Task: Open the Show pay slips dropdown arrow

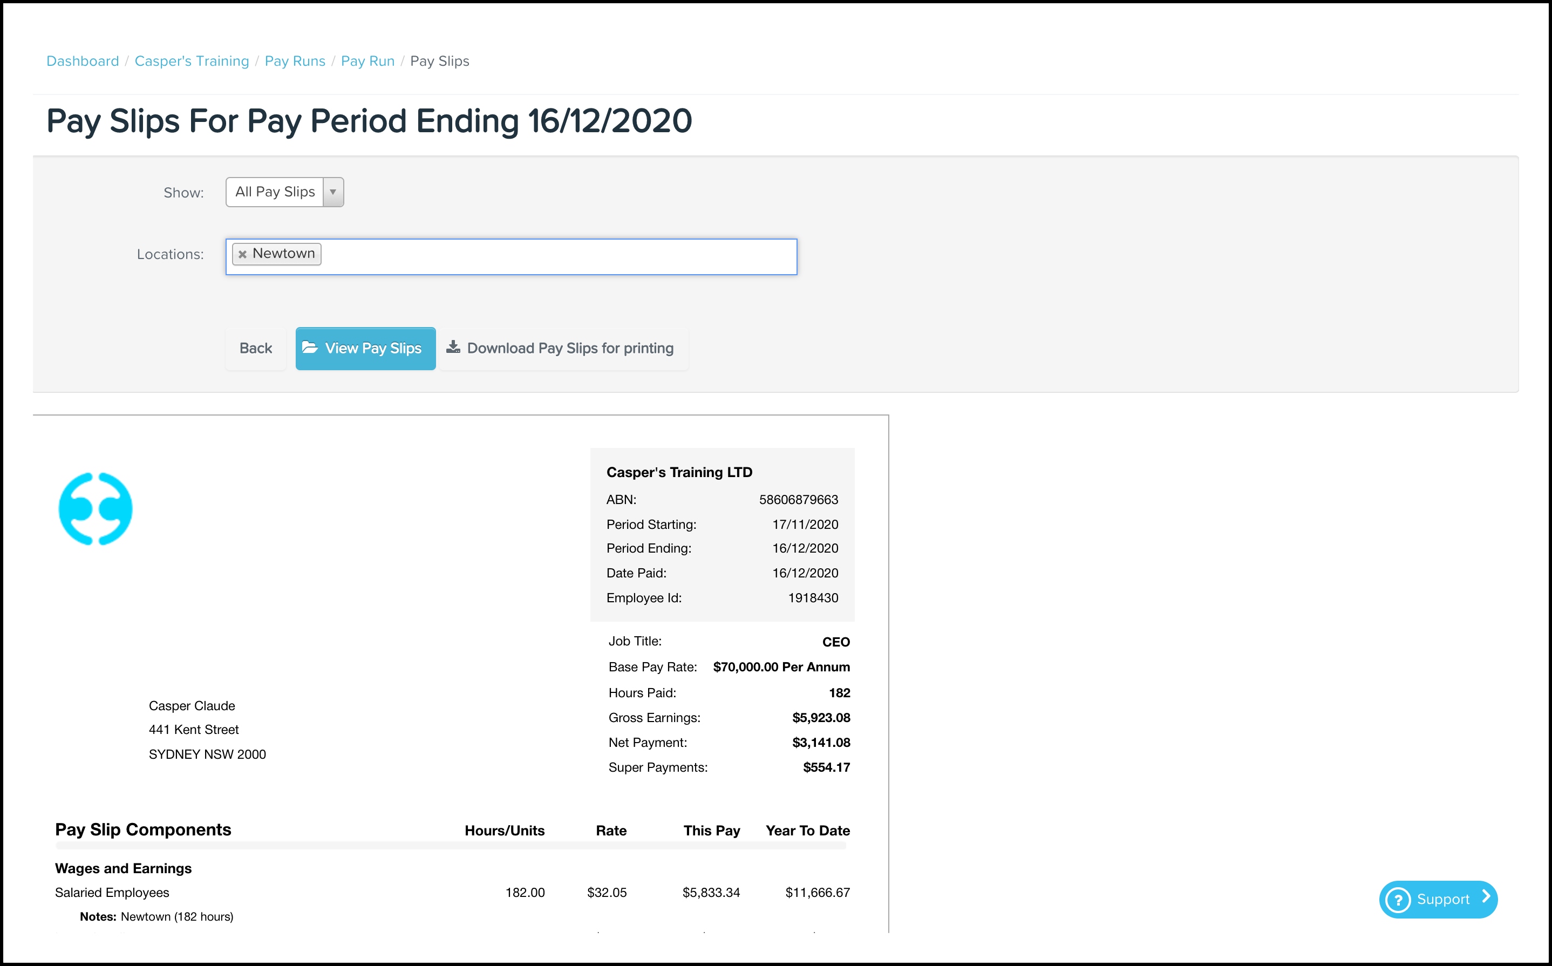Action: coord(333,192)
